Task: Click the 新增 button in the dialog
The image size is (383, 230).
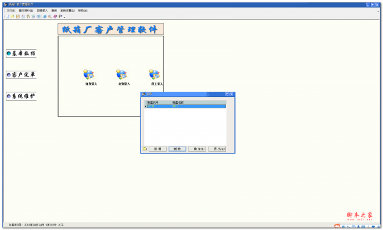Action: point(158,149)
